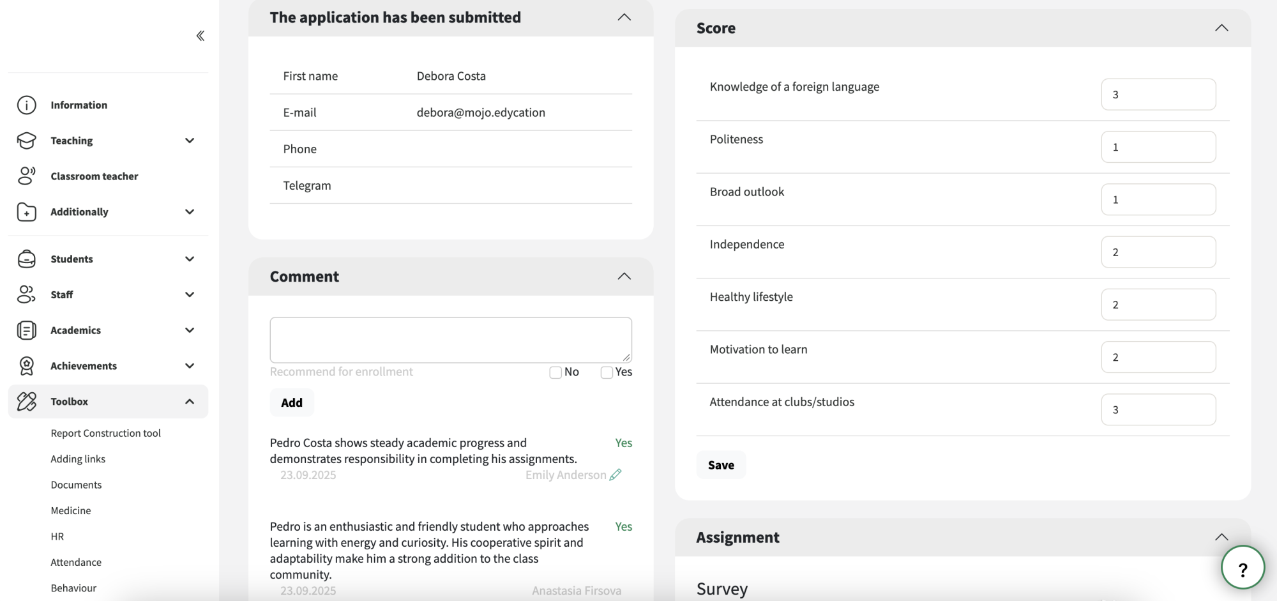Image resolution: width=1277 pixels, height=601 pixels.
Task: Save the scores
Action: pos(721,465)
